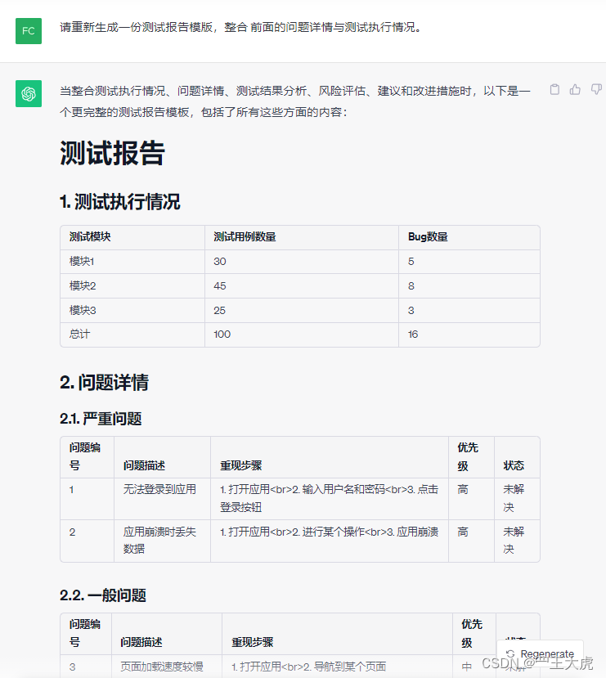Click the test case count 45
The image size is (606, 678).
[x=219, y=285]
